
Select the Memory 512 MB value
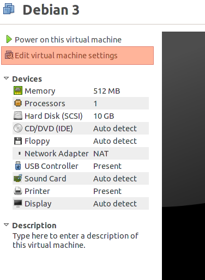coord(107,91)
